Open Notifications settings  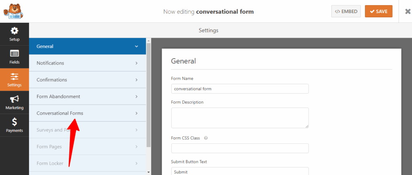click(87, 63)
